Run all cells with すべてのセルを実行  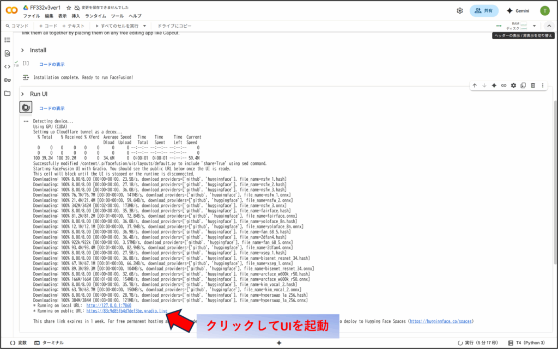coord(117,26)
